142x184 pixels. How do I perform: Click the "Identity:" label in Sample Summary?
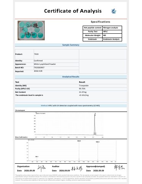point(19,61)
